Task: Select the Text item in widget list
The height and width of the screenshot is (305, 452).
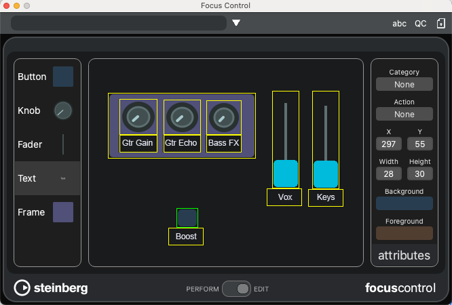Action: [x=48, y=178]
